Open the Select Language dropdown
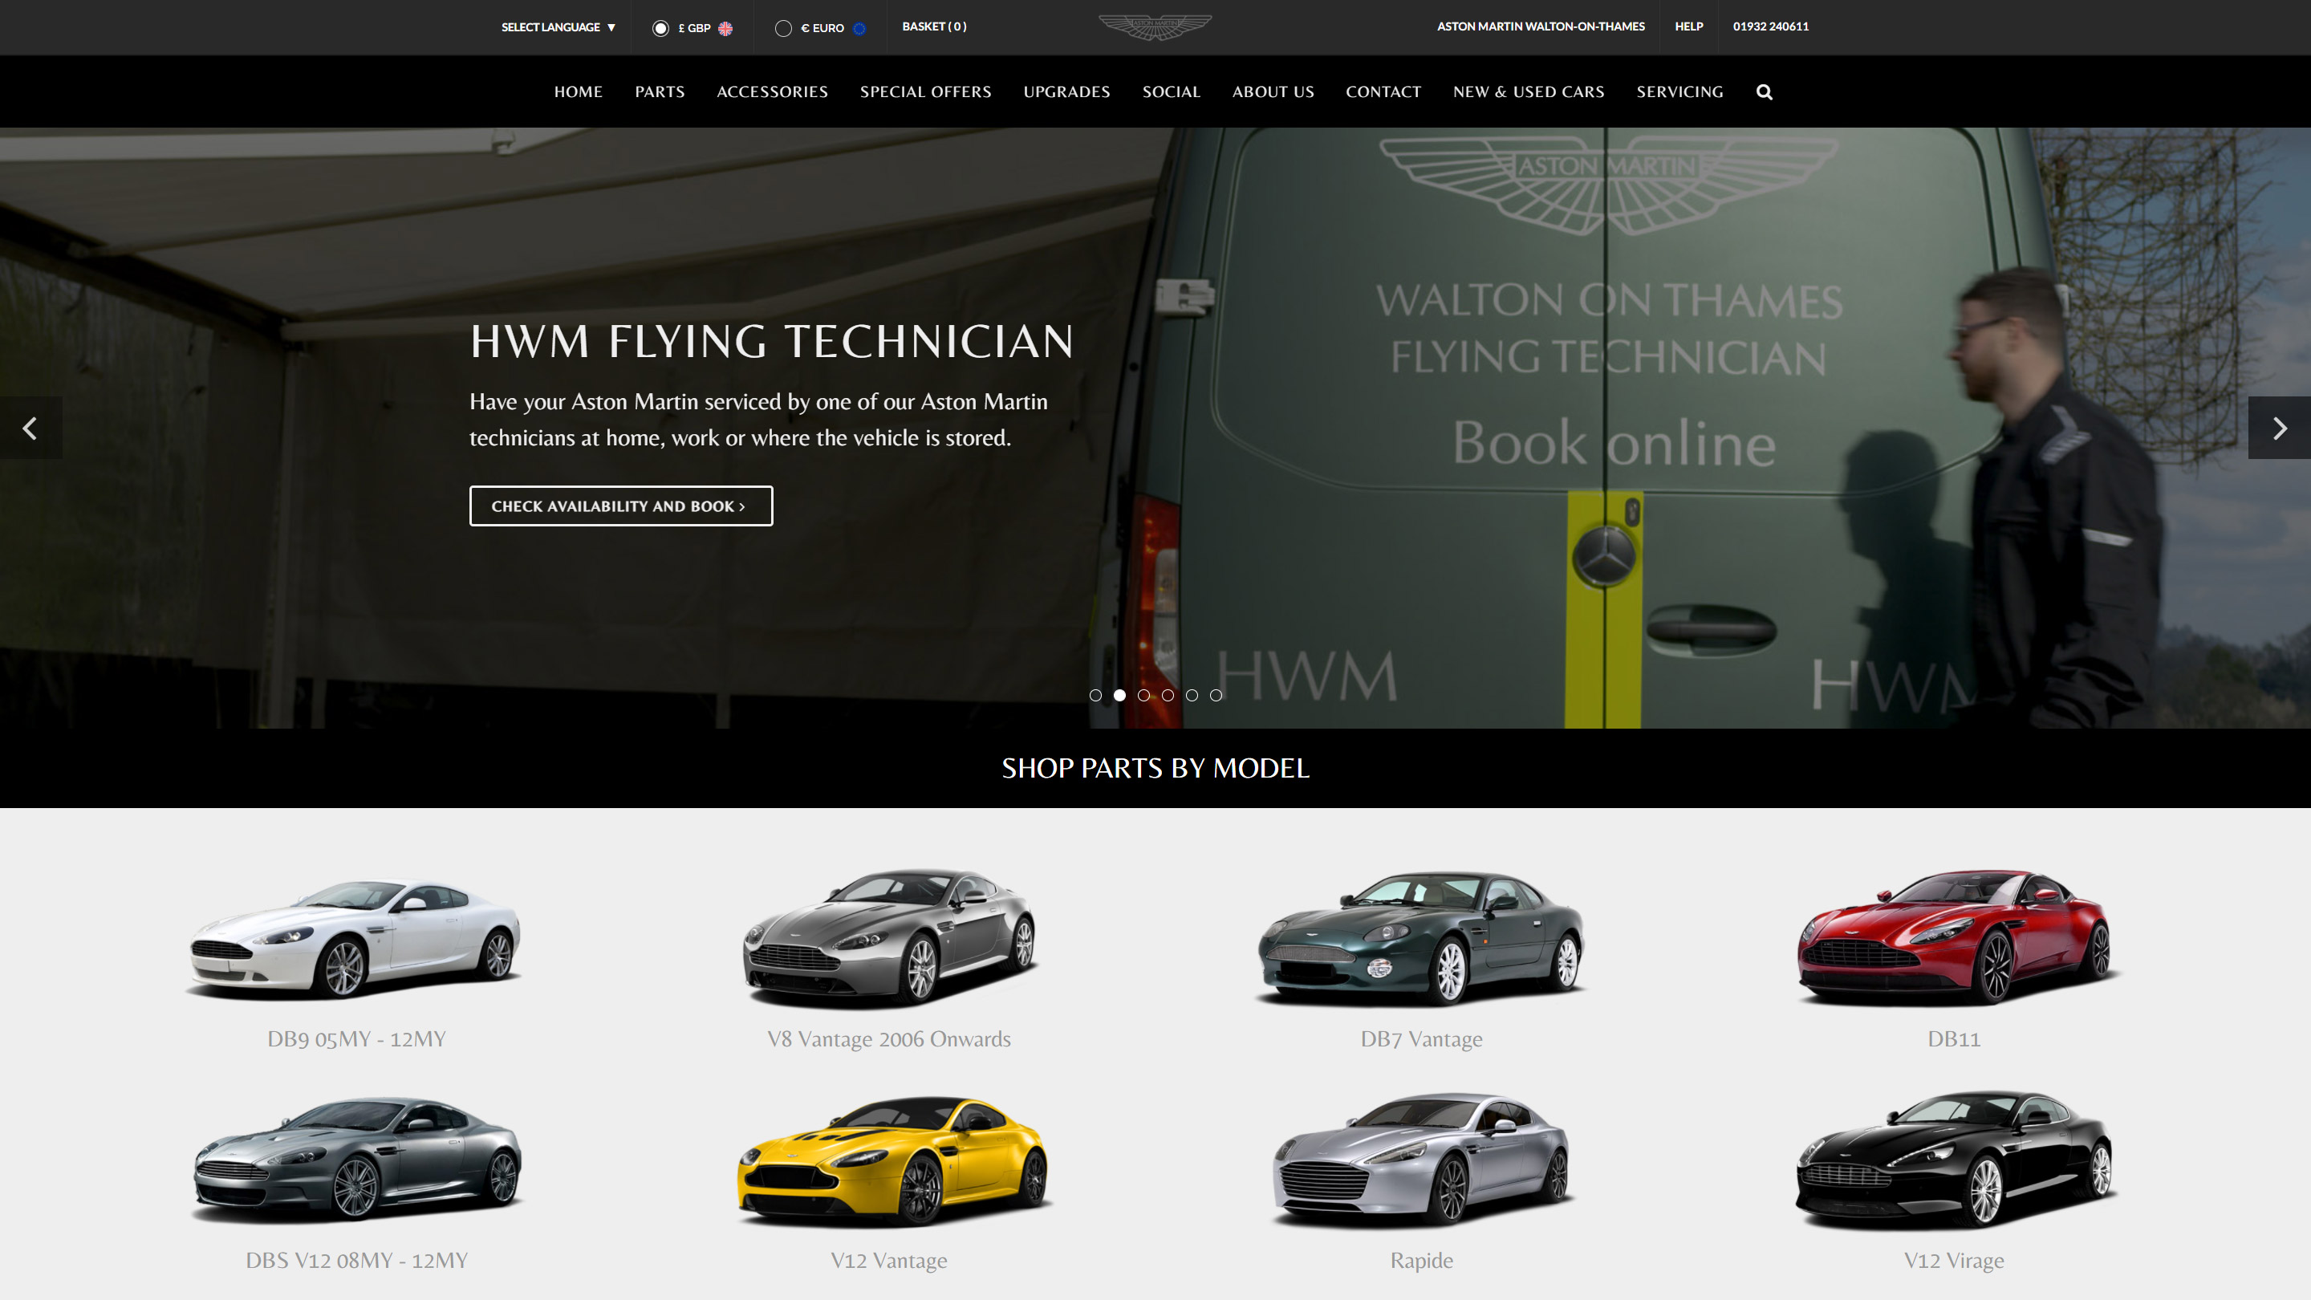Image resolution: width=2311 pixels, height=1300 pixels. point(558,27)
